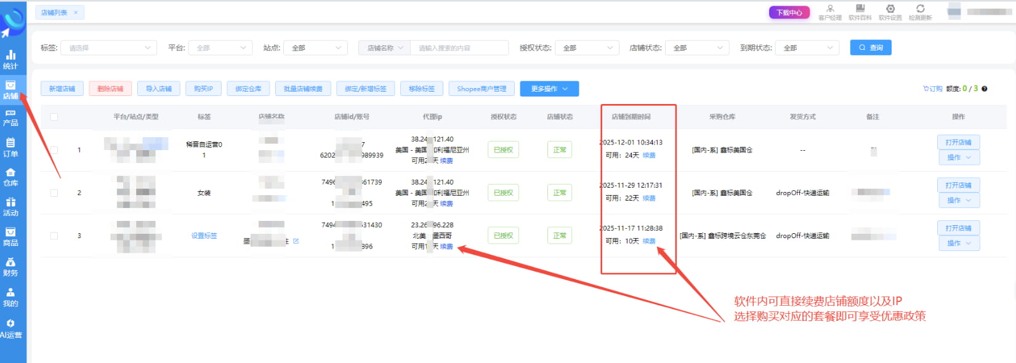Open the 平台 platform dropdown
This screenshot has height=363, width=1016.
tap(220, 47)
